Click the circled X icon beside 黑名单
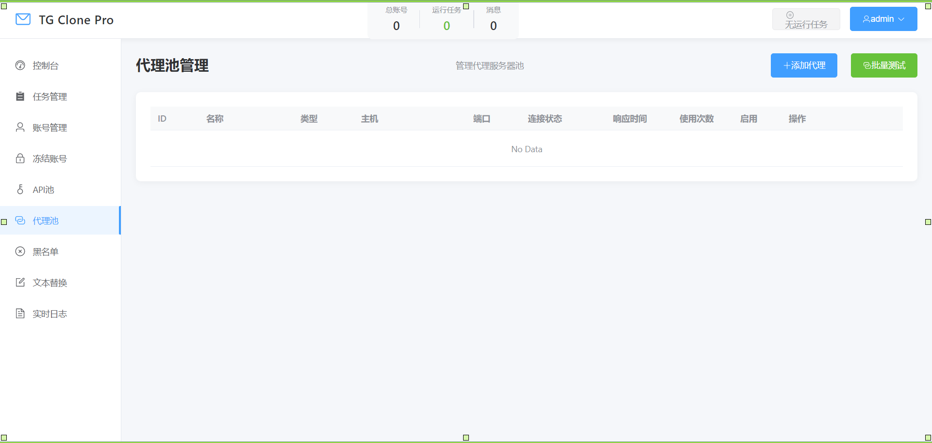 coord(20,252)
